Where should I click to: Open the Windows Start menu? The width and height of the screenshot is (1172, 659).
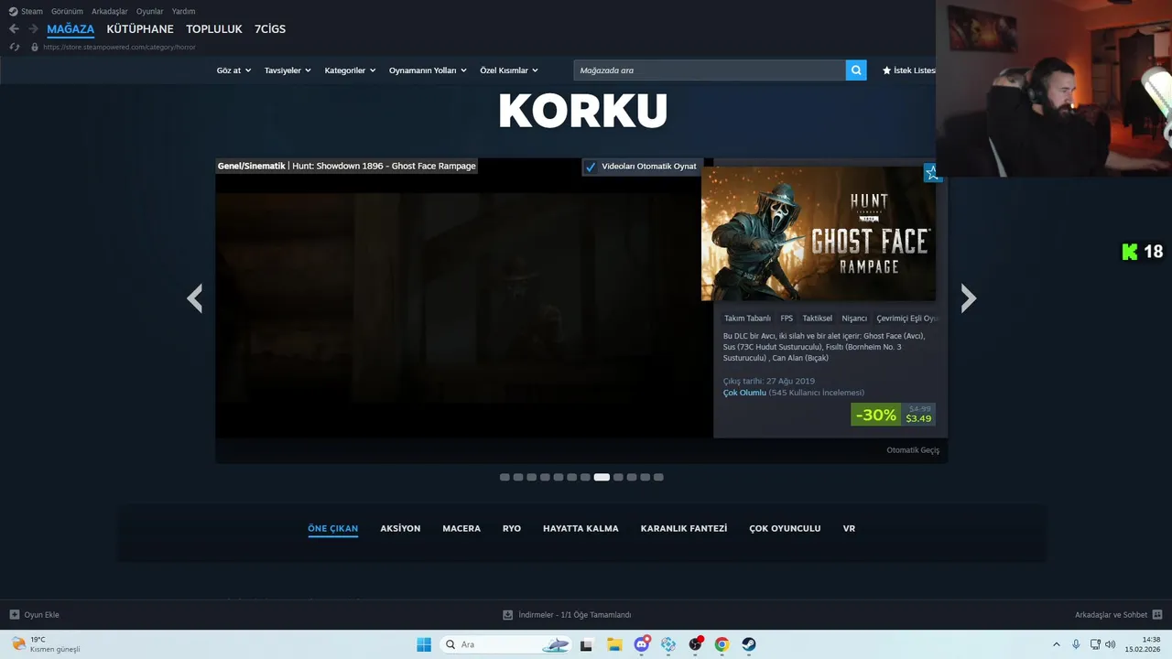(424, 644)
